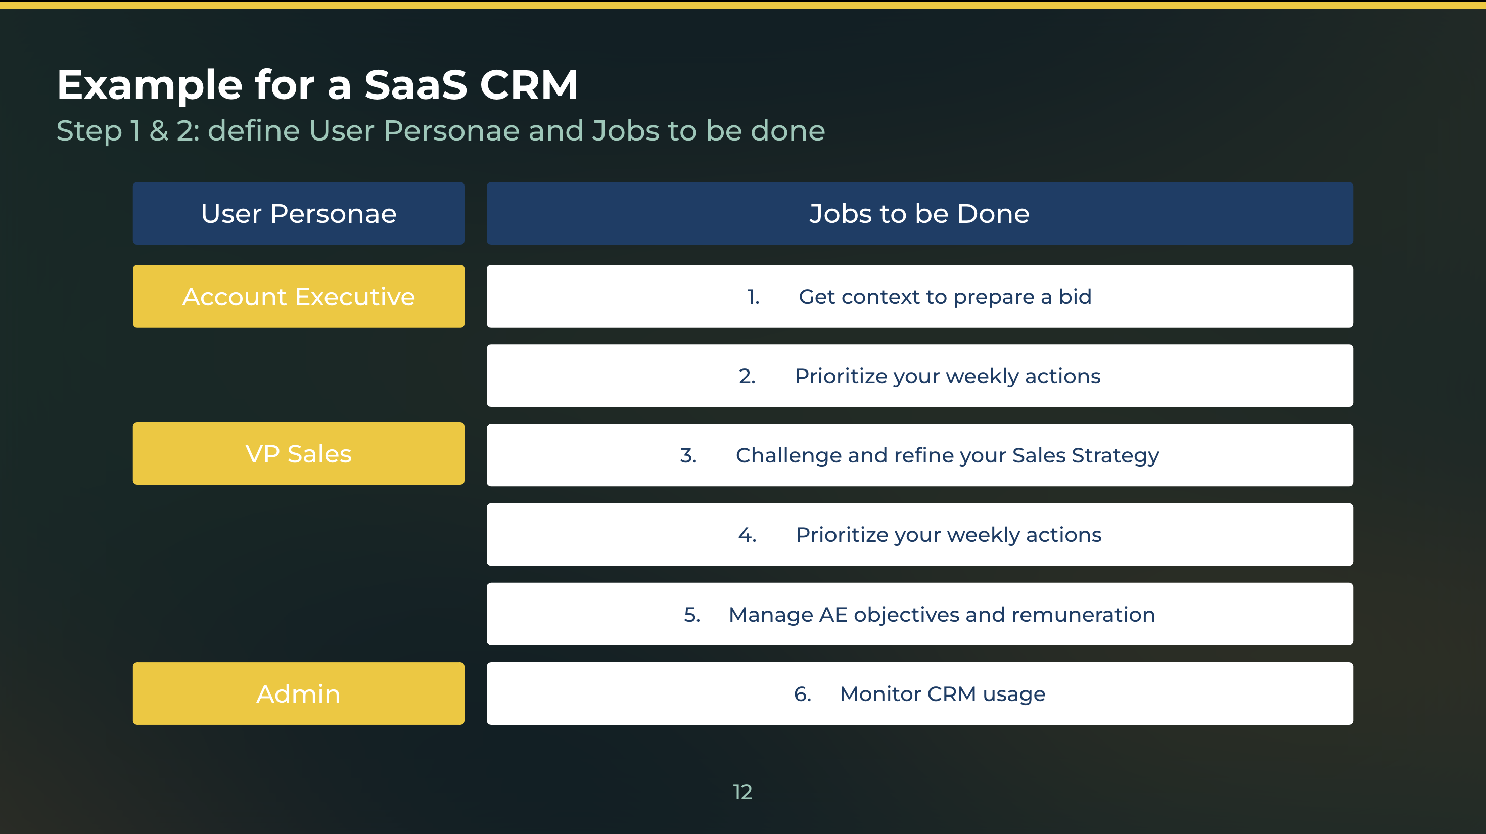Select the Admin persona box
Image resolution: width=1486 pixels, height=834 pixels.
point(298,693)
